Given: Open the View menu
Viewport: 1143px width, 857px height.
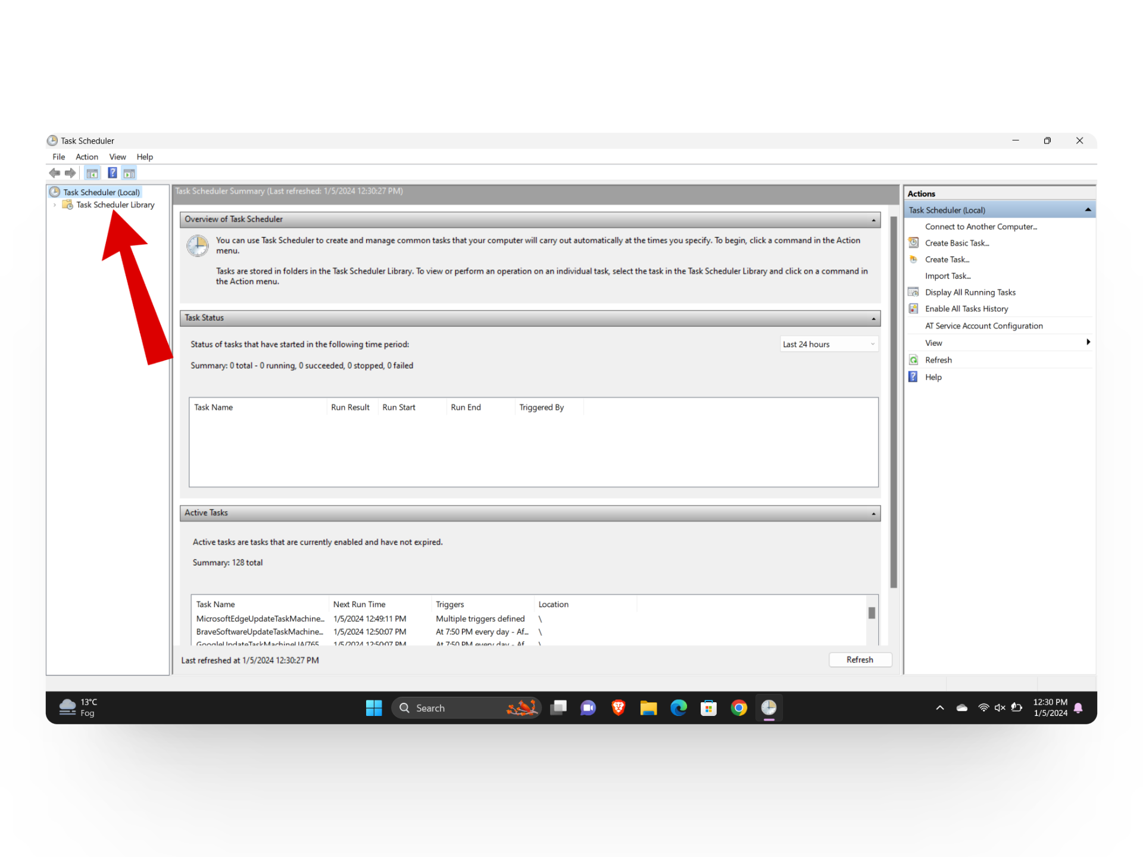Looking at the screenshot, I should [117, 157].
